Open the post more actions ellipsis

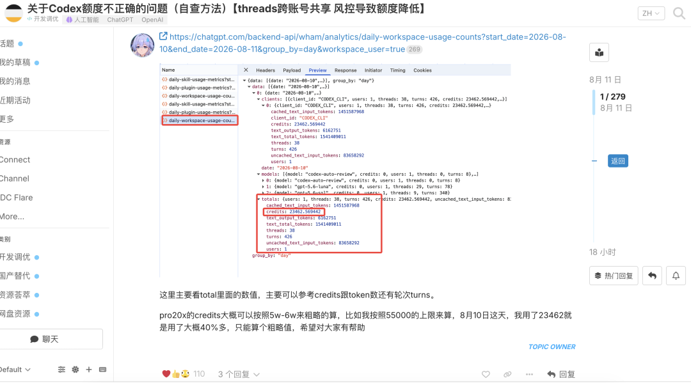click(529, 374)
